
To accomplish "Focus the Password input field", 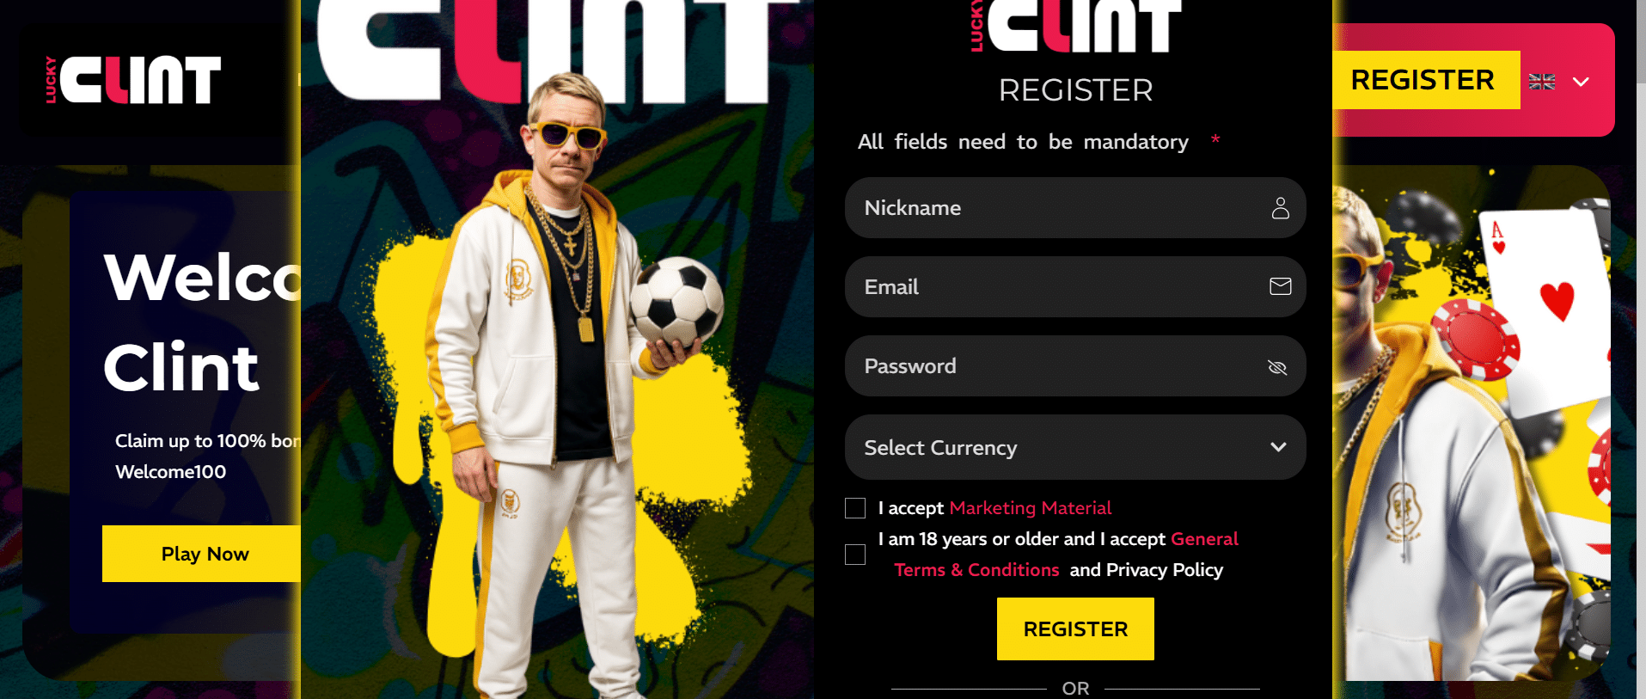I will (1075, 366).
